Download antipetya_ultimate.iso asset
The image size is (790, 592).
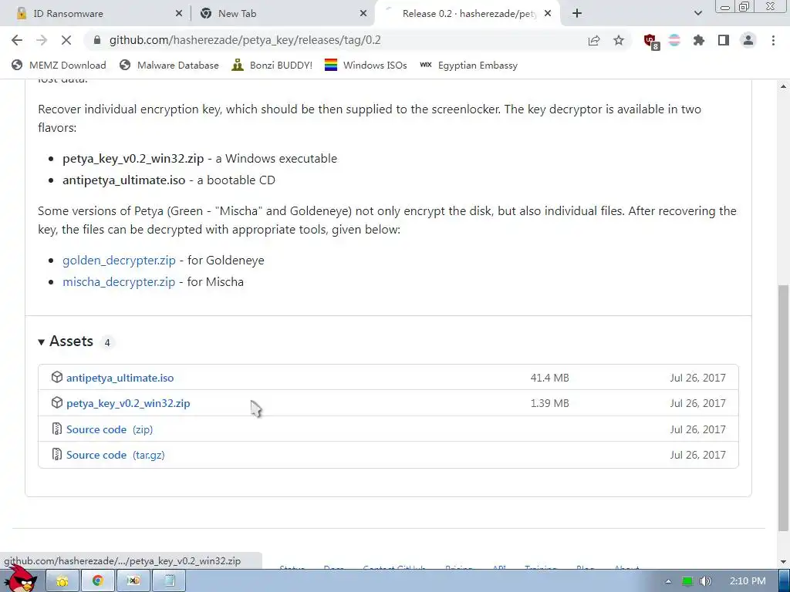(x=120, y=378)
